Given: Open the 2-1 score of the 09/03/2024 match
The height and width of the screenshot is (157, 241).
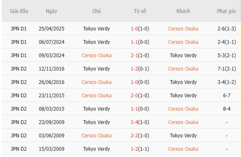Looking at the screenshot, I should (x=140, y=55).
